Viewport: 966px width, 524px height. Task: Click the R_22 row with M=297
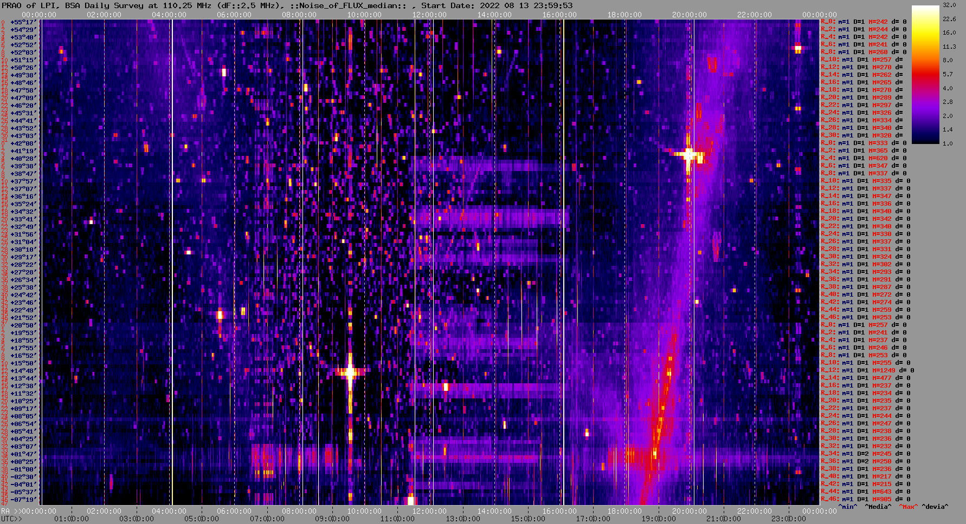click(862, 105)
